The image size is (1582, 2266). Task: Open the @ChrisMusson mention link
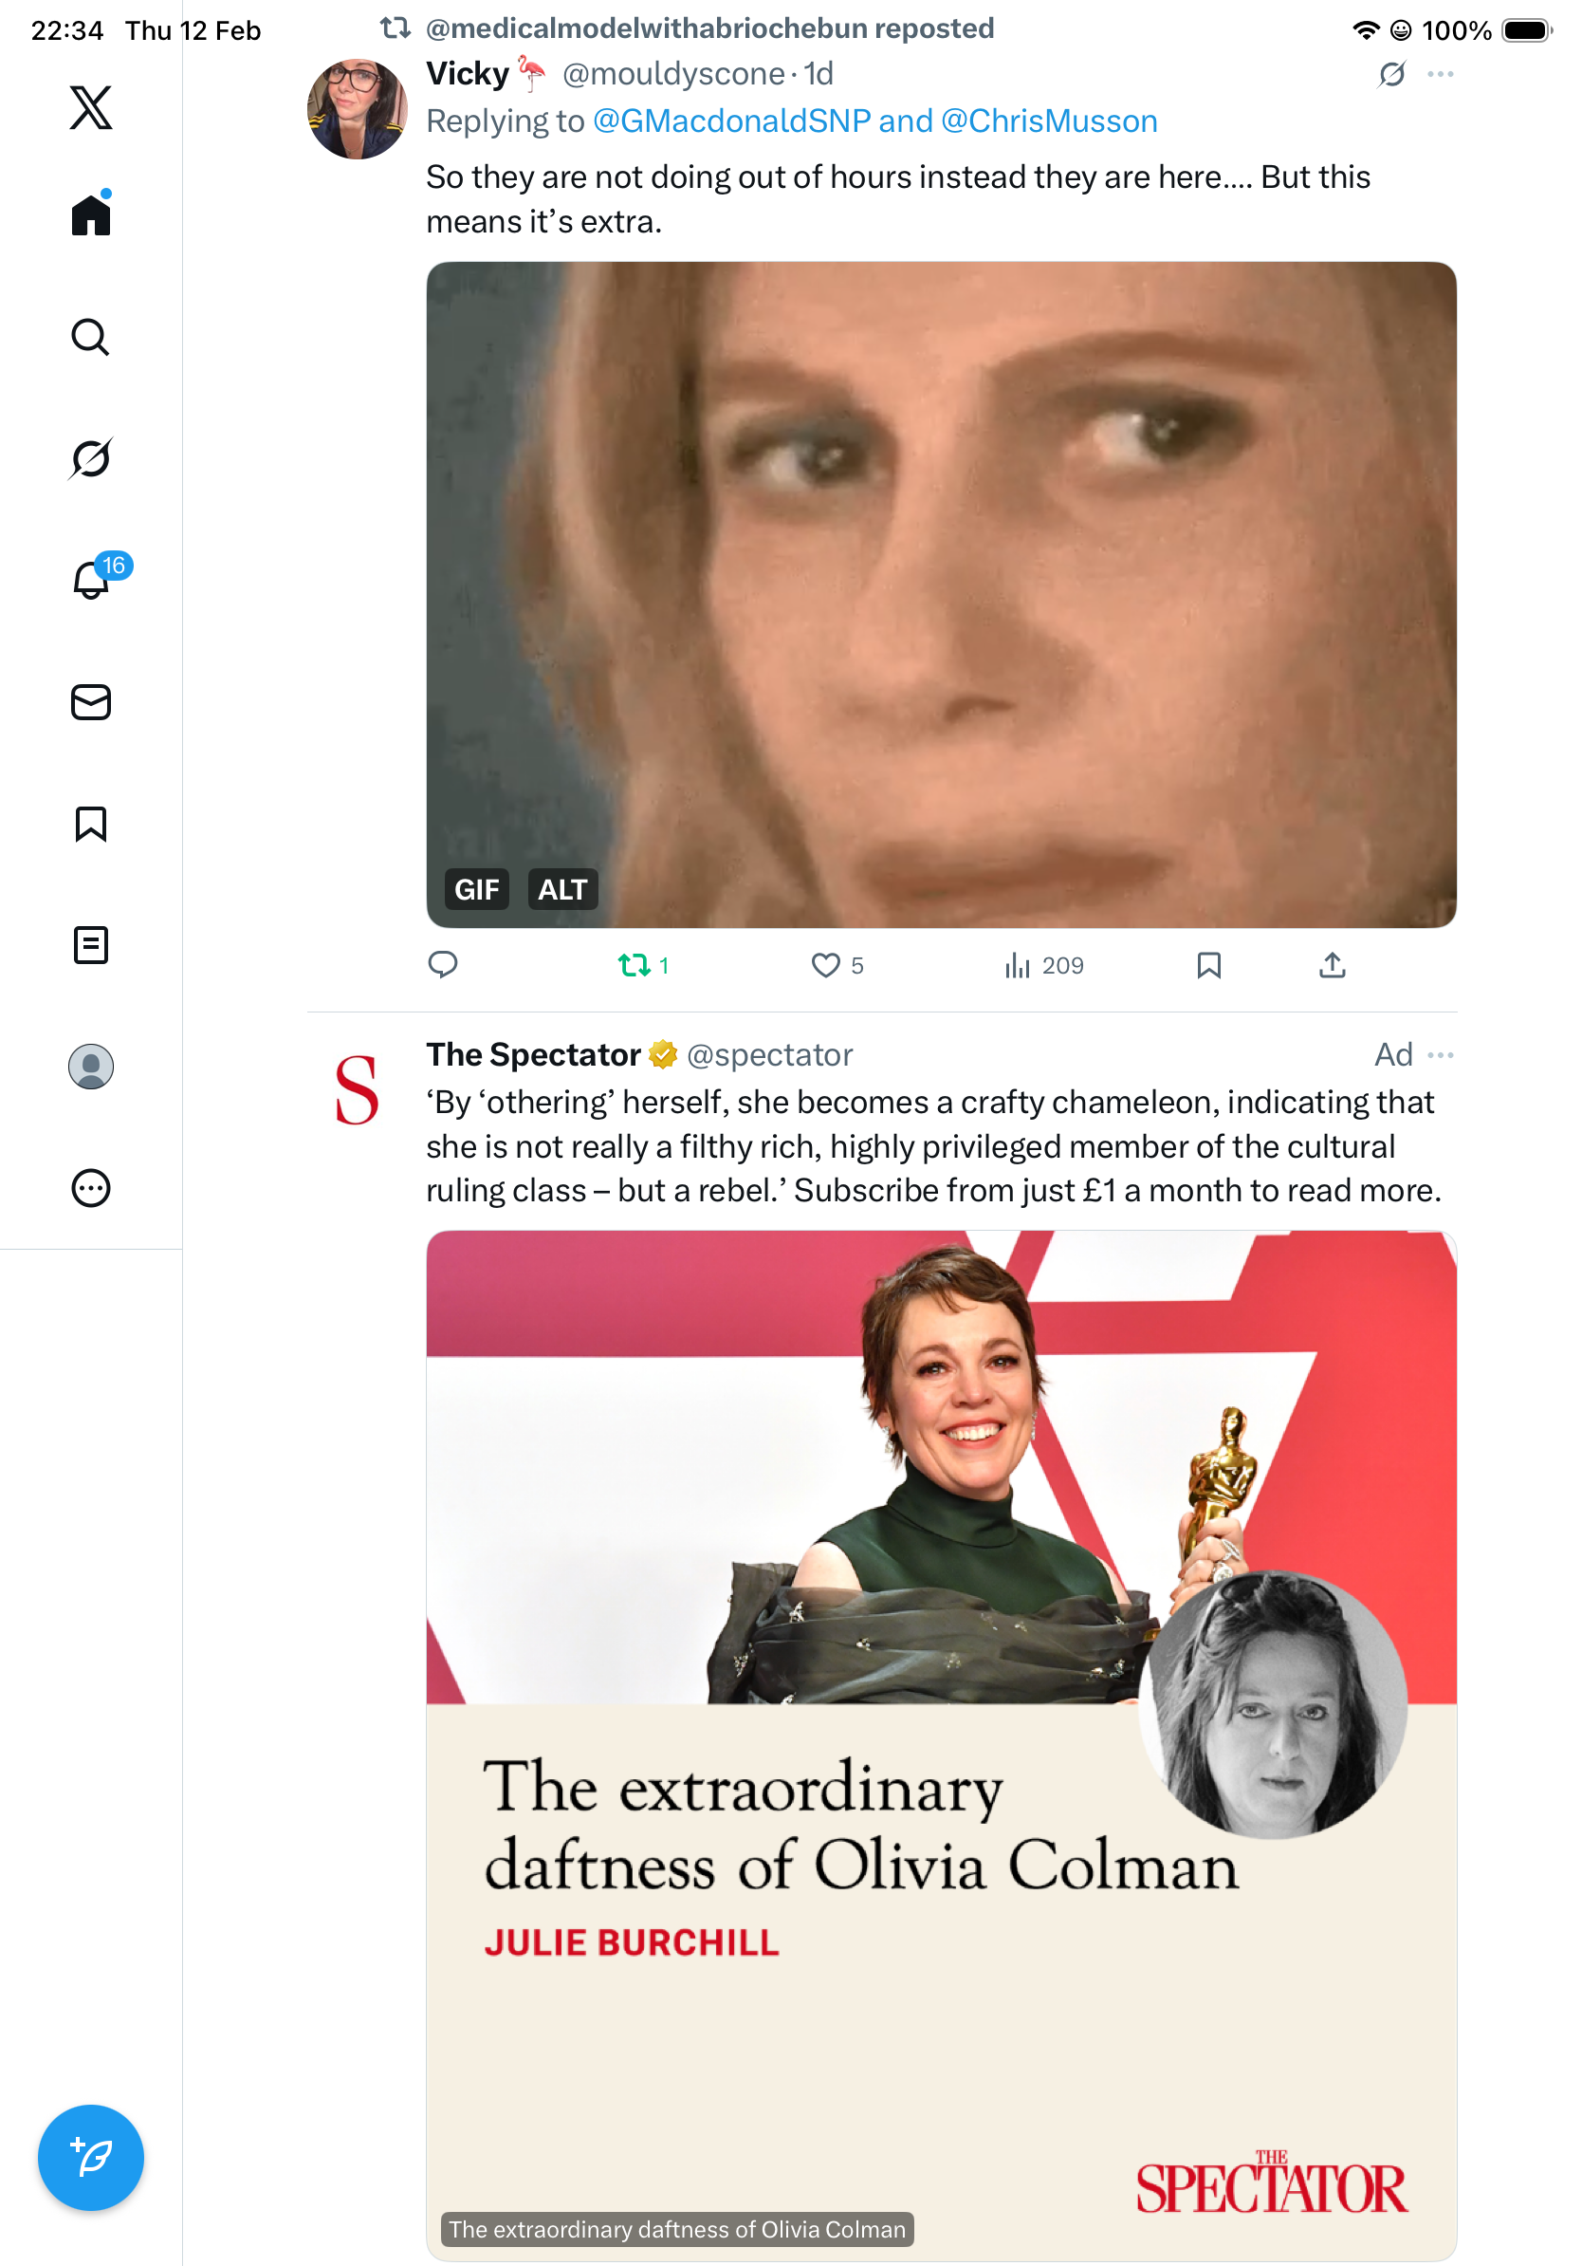click(1049, 121)
